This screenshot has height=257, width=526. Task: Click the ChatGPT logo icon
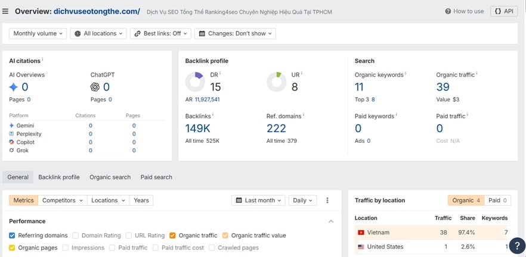point(95,87)
